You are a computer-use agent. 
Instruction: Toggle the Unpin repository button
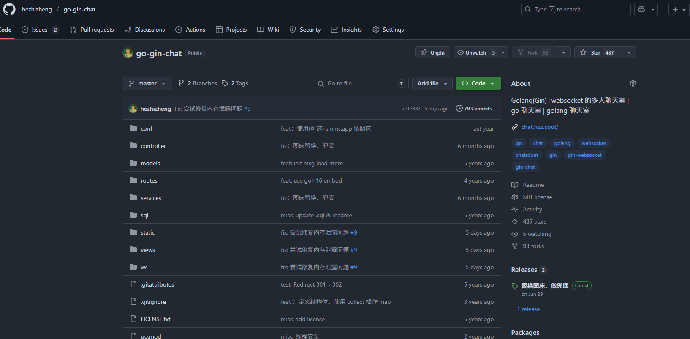[432, 53]
